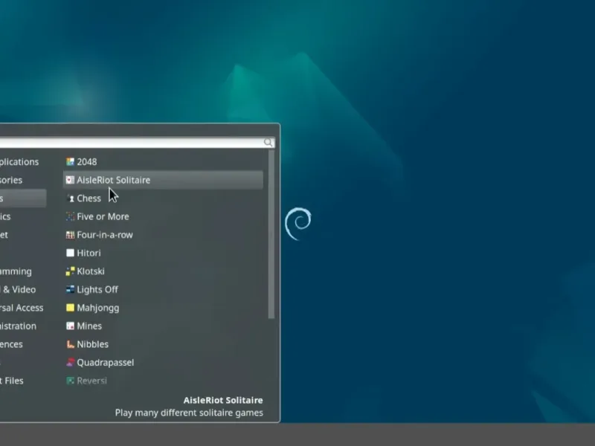The image size is (595, 446).
Task: Launch Four-in-a-row from the menu
Action: [x=163, y=234]
